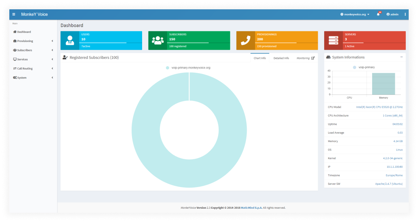Collapse the System Informations panel
The width and height of the screenshot is (418, 222).
click(401, 57)
